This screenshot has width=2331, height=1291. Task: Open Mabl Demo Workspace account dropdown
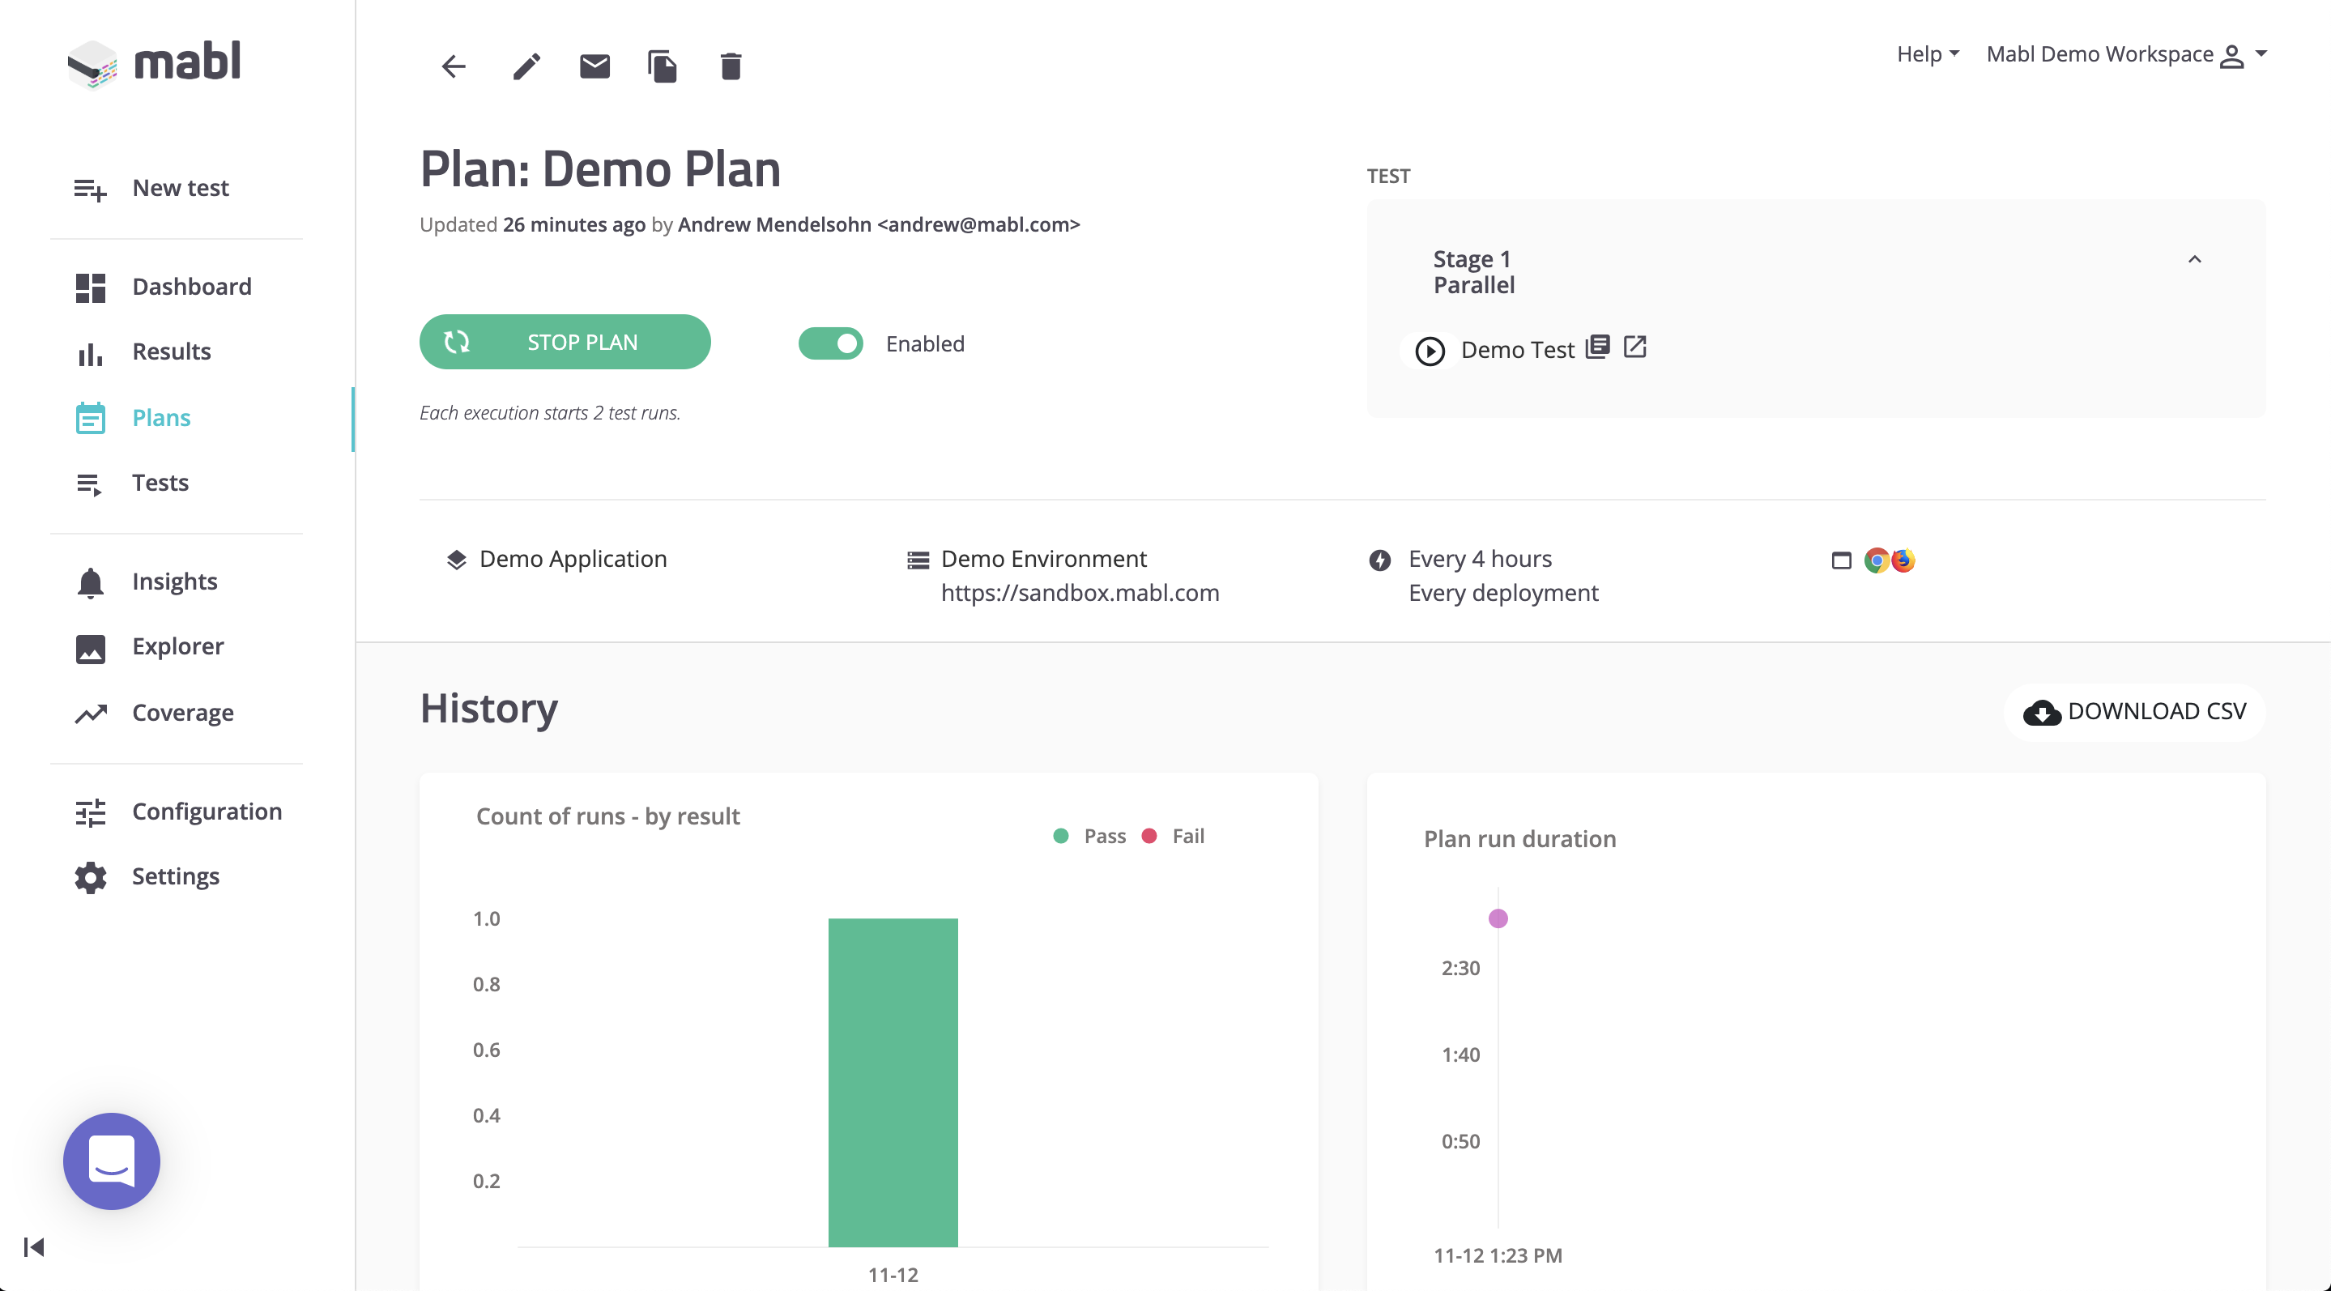coord(2125,54)
